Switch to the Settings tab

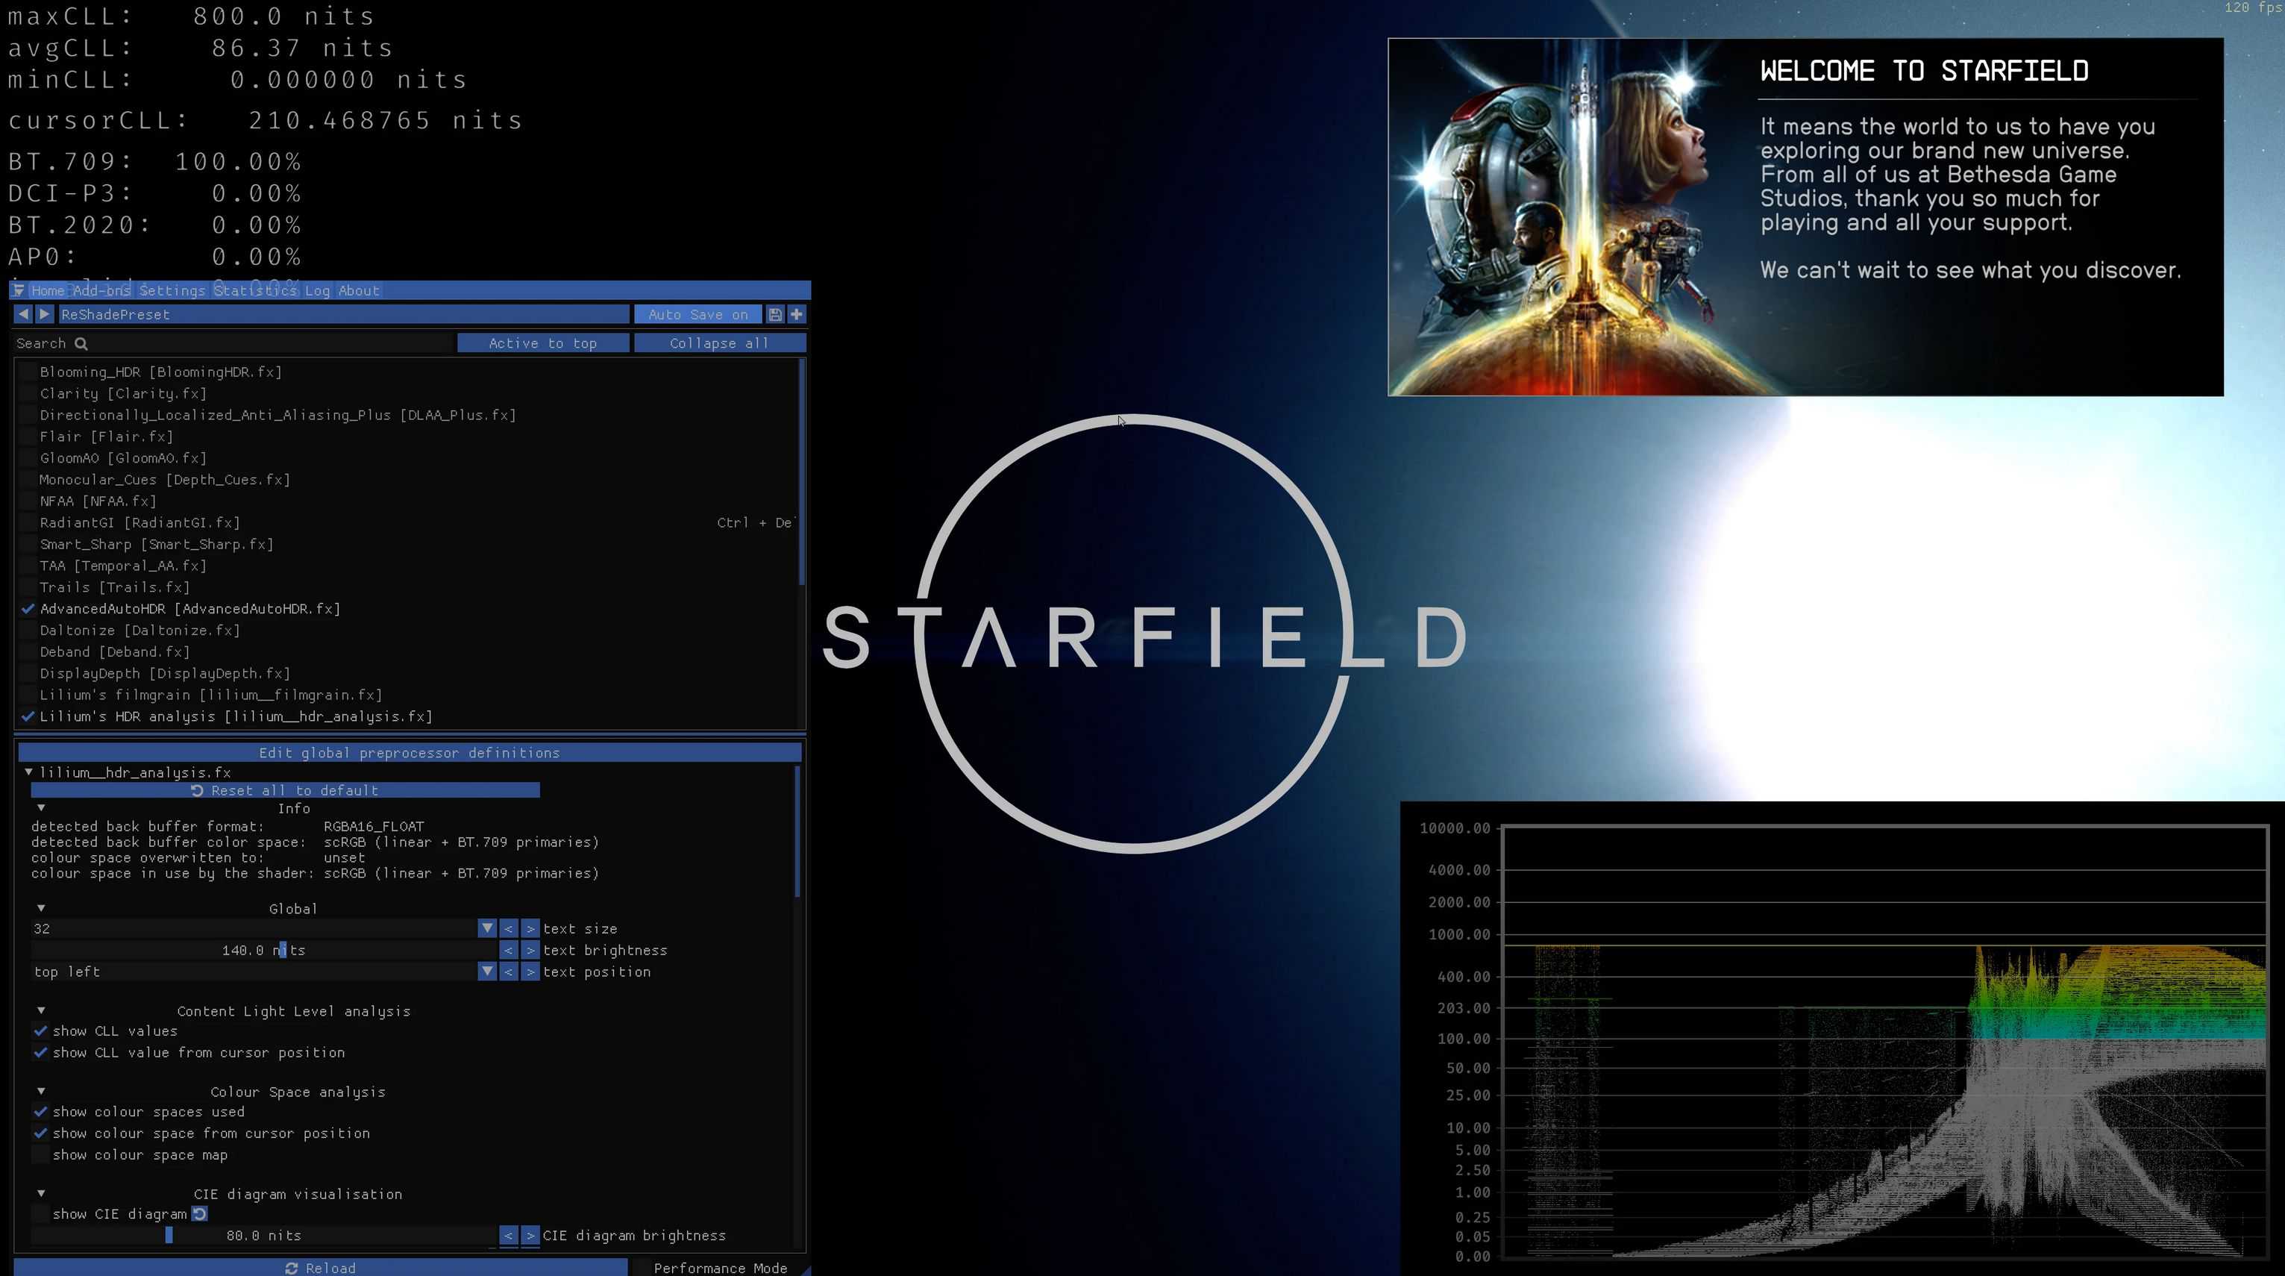(172, 290)
